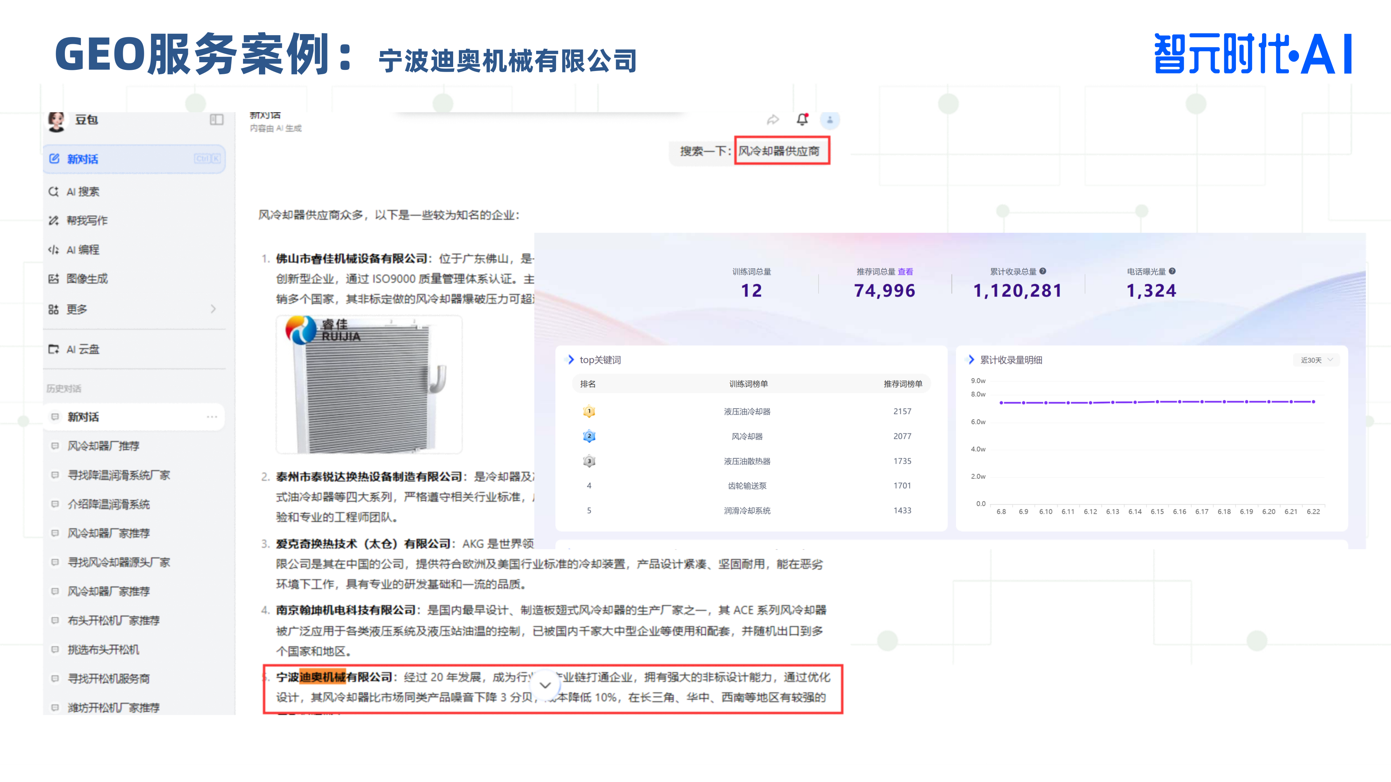Open the user profile avatar
Image resolution: width=1391 pixels, height=782 pixels.
click(x=830, y=120)
